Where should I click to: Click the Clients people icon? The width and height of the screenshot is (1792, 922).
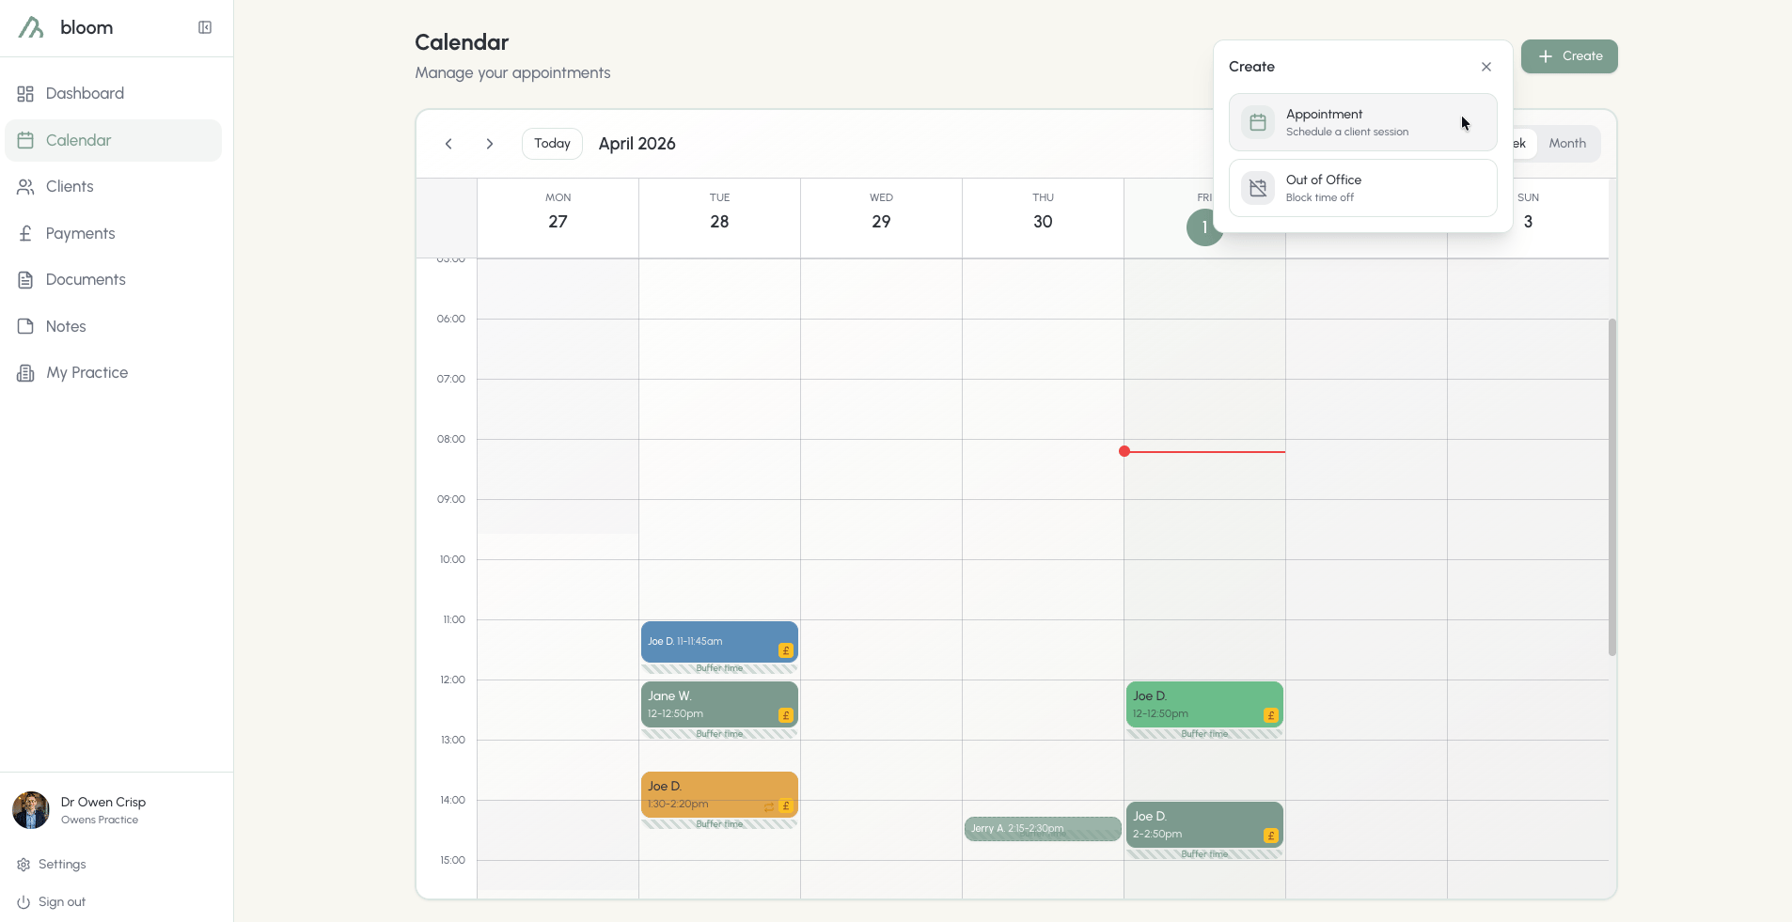[x=25, y=186]
